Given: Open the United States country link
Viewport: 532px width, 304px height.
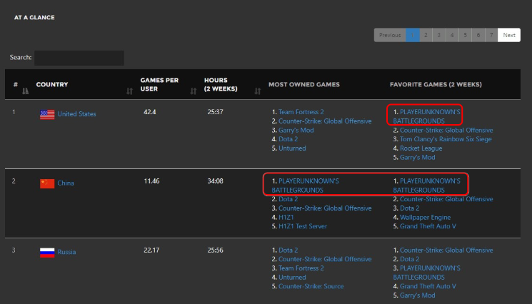Looking at the screenshot, I should click(76, 114).
